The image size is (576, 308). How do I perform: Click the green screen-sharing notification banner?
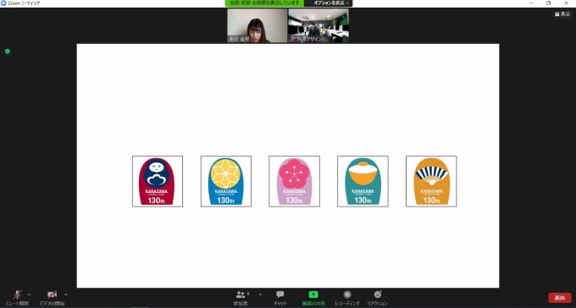[264, 3]
